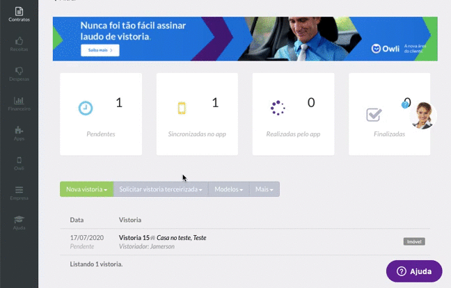Click Casa no teste, Teste text

click(x=182, y=238)
